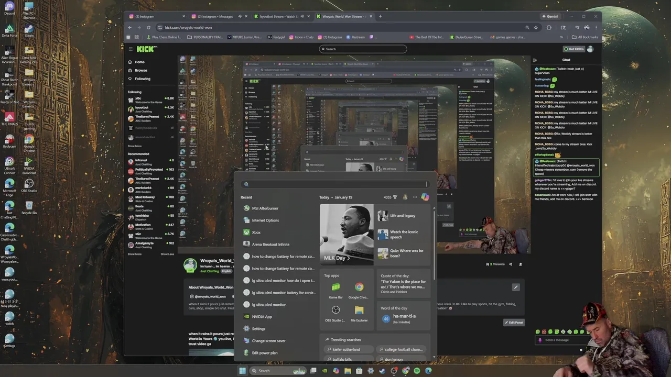Viewport: 671px width, 377px height.
Task: Play pronunciation of word of the day
Action: pyautogui.click(x=386, y=318)
